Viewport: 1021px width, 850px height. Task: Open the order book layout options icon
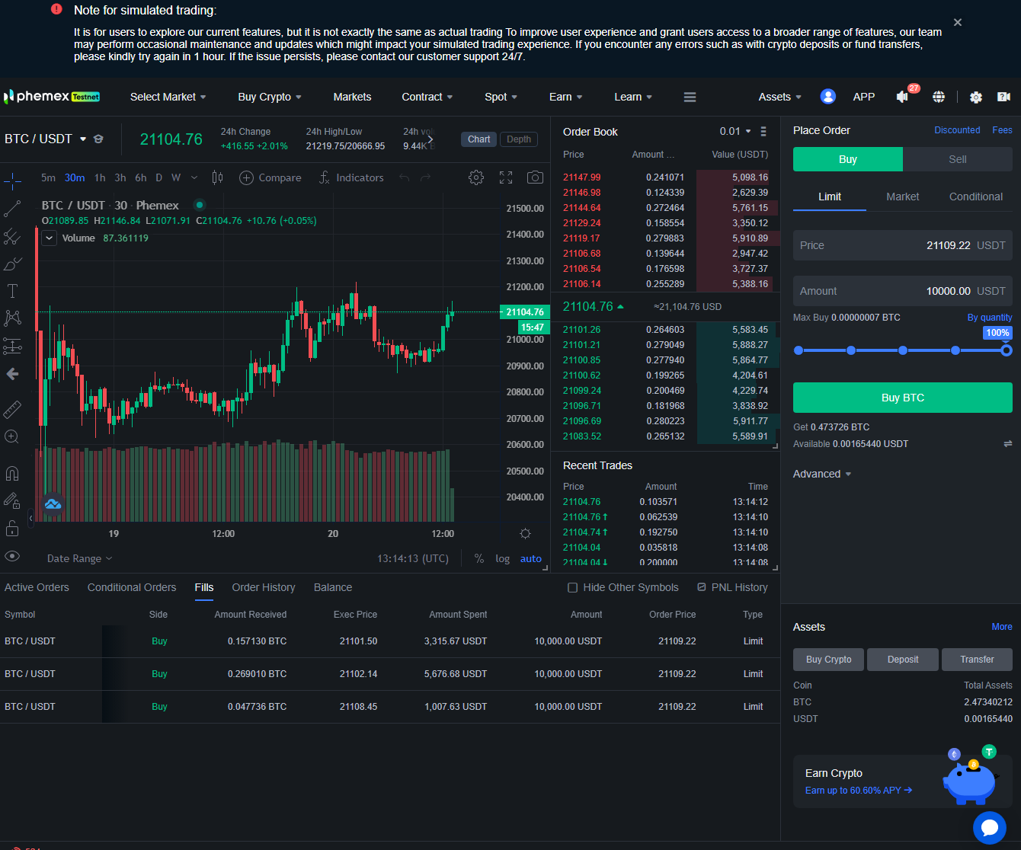click(x=763, y=132)
